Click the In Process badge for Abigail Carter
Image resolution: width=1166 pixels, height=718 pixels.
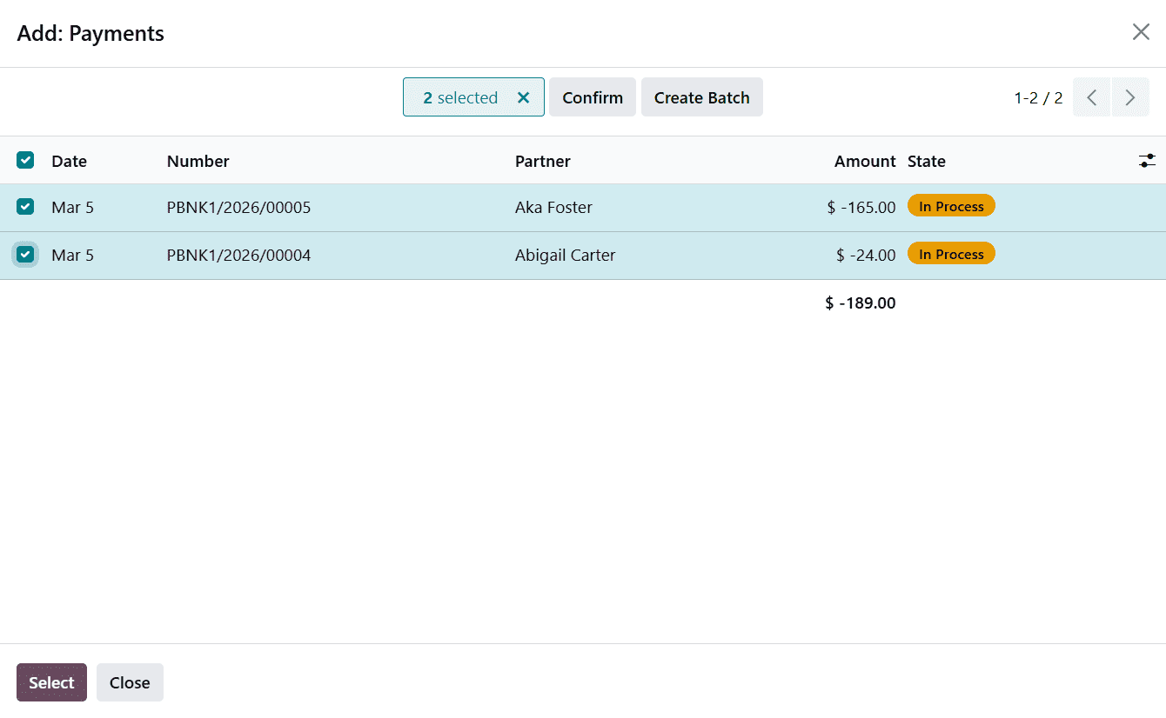pos(951,254)
